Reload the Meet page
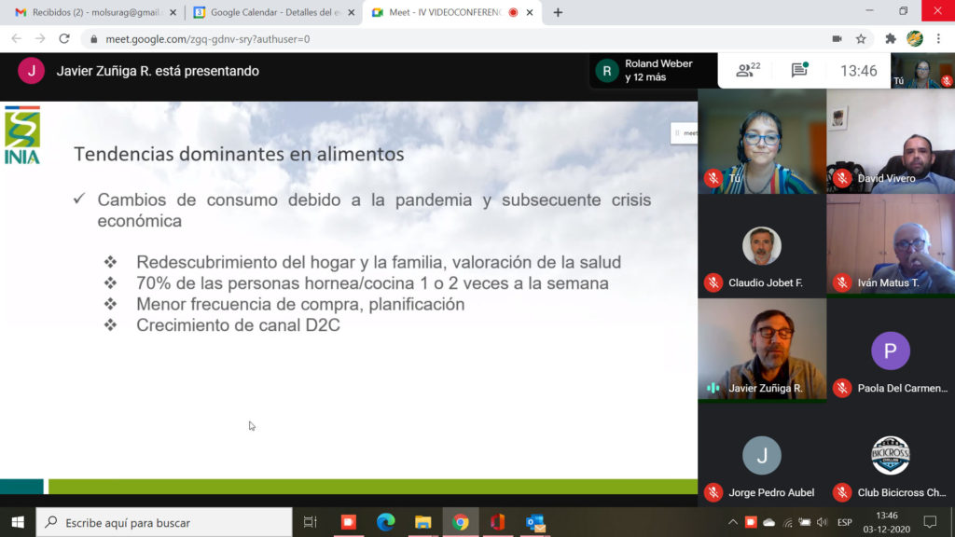 click(64, 39)
